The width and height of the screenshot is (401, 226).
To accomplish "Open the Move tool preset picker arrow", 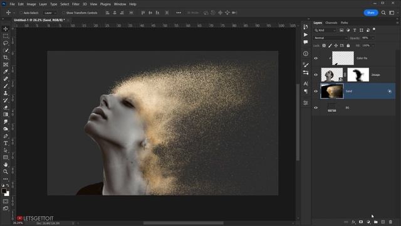I will click(14, 13).
